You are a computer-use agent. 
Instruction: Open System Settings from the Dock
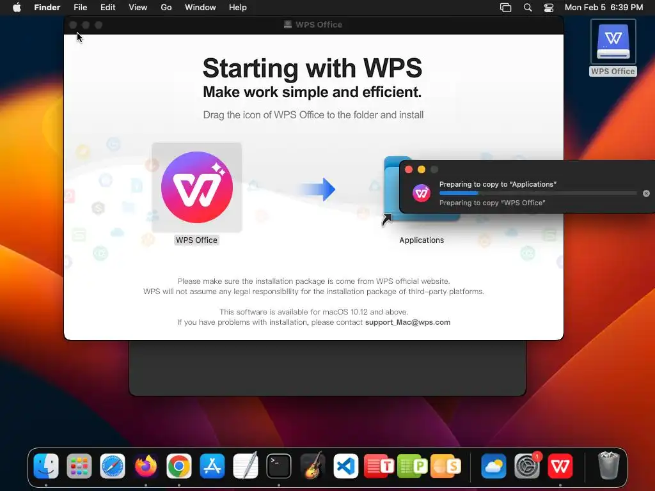click(527, 466)
